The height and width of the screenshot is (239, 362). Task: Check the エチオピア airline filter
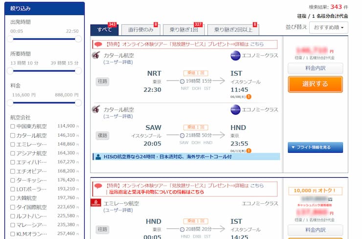[x=13, y=171]
